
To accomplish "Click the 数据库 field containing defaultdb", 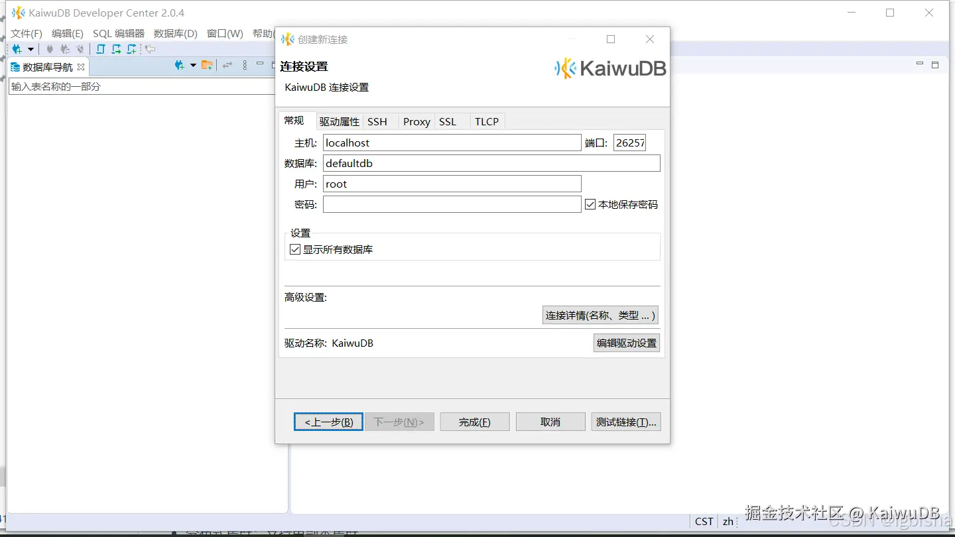I will [491, 163].
